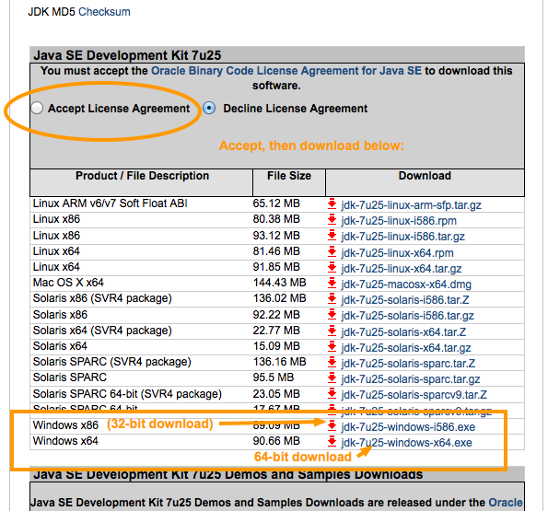Download jdk-7u25-linux-x64.tar.gz file link
548x511 pixels.
pos(402,269)
